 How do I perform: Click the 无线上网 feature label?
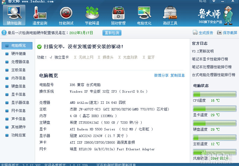coord(86,57)
